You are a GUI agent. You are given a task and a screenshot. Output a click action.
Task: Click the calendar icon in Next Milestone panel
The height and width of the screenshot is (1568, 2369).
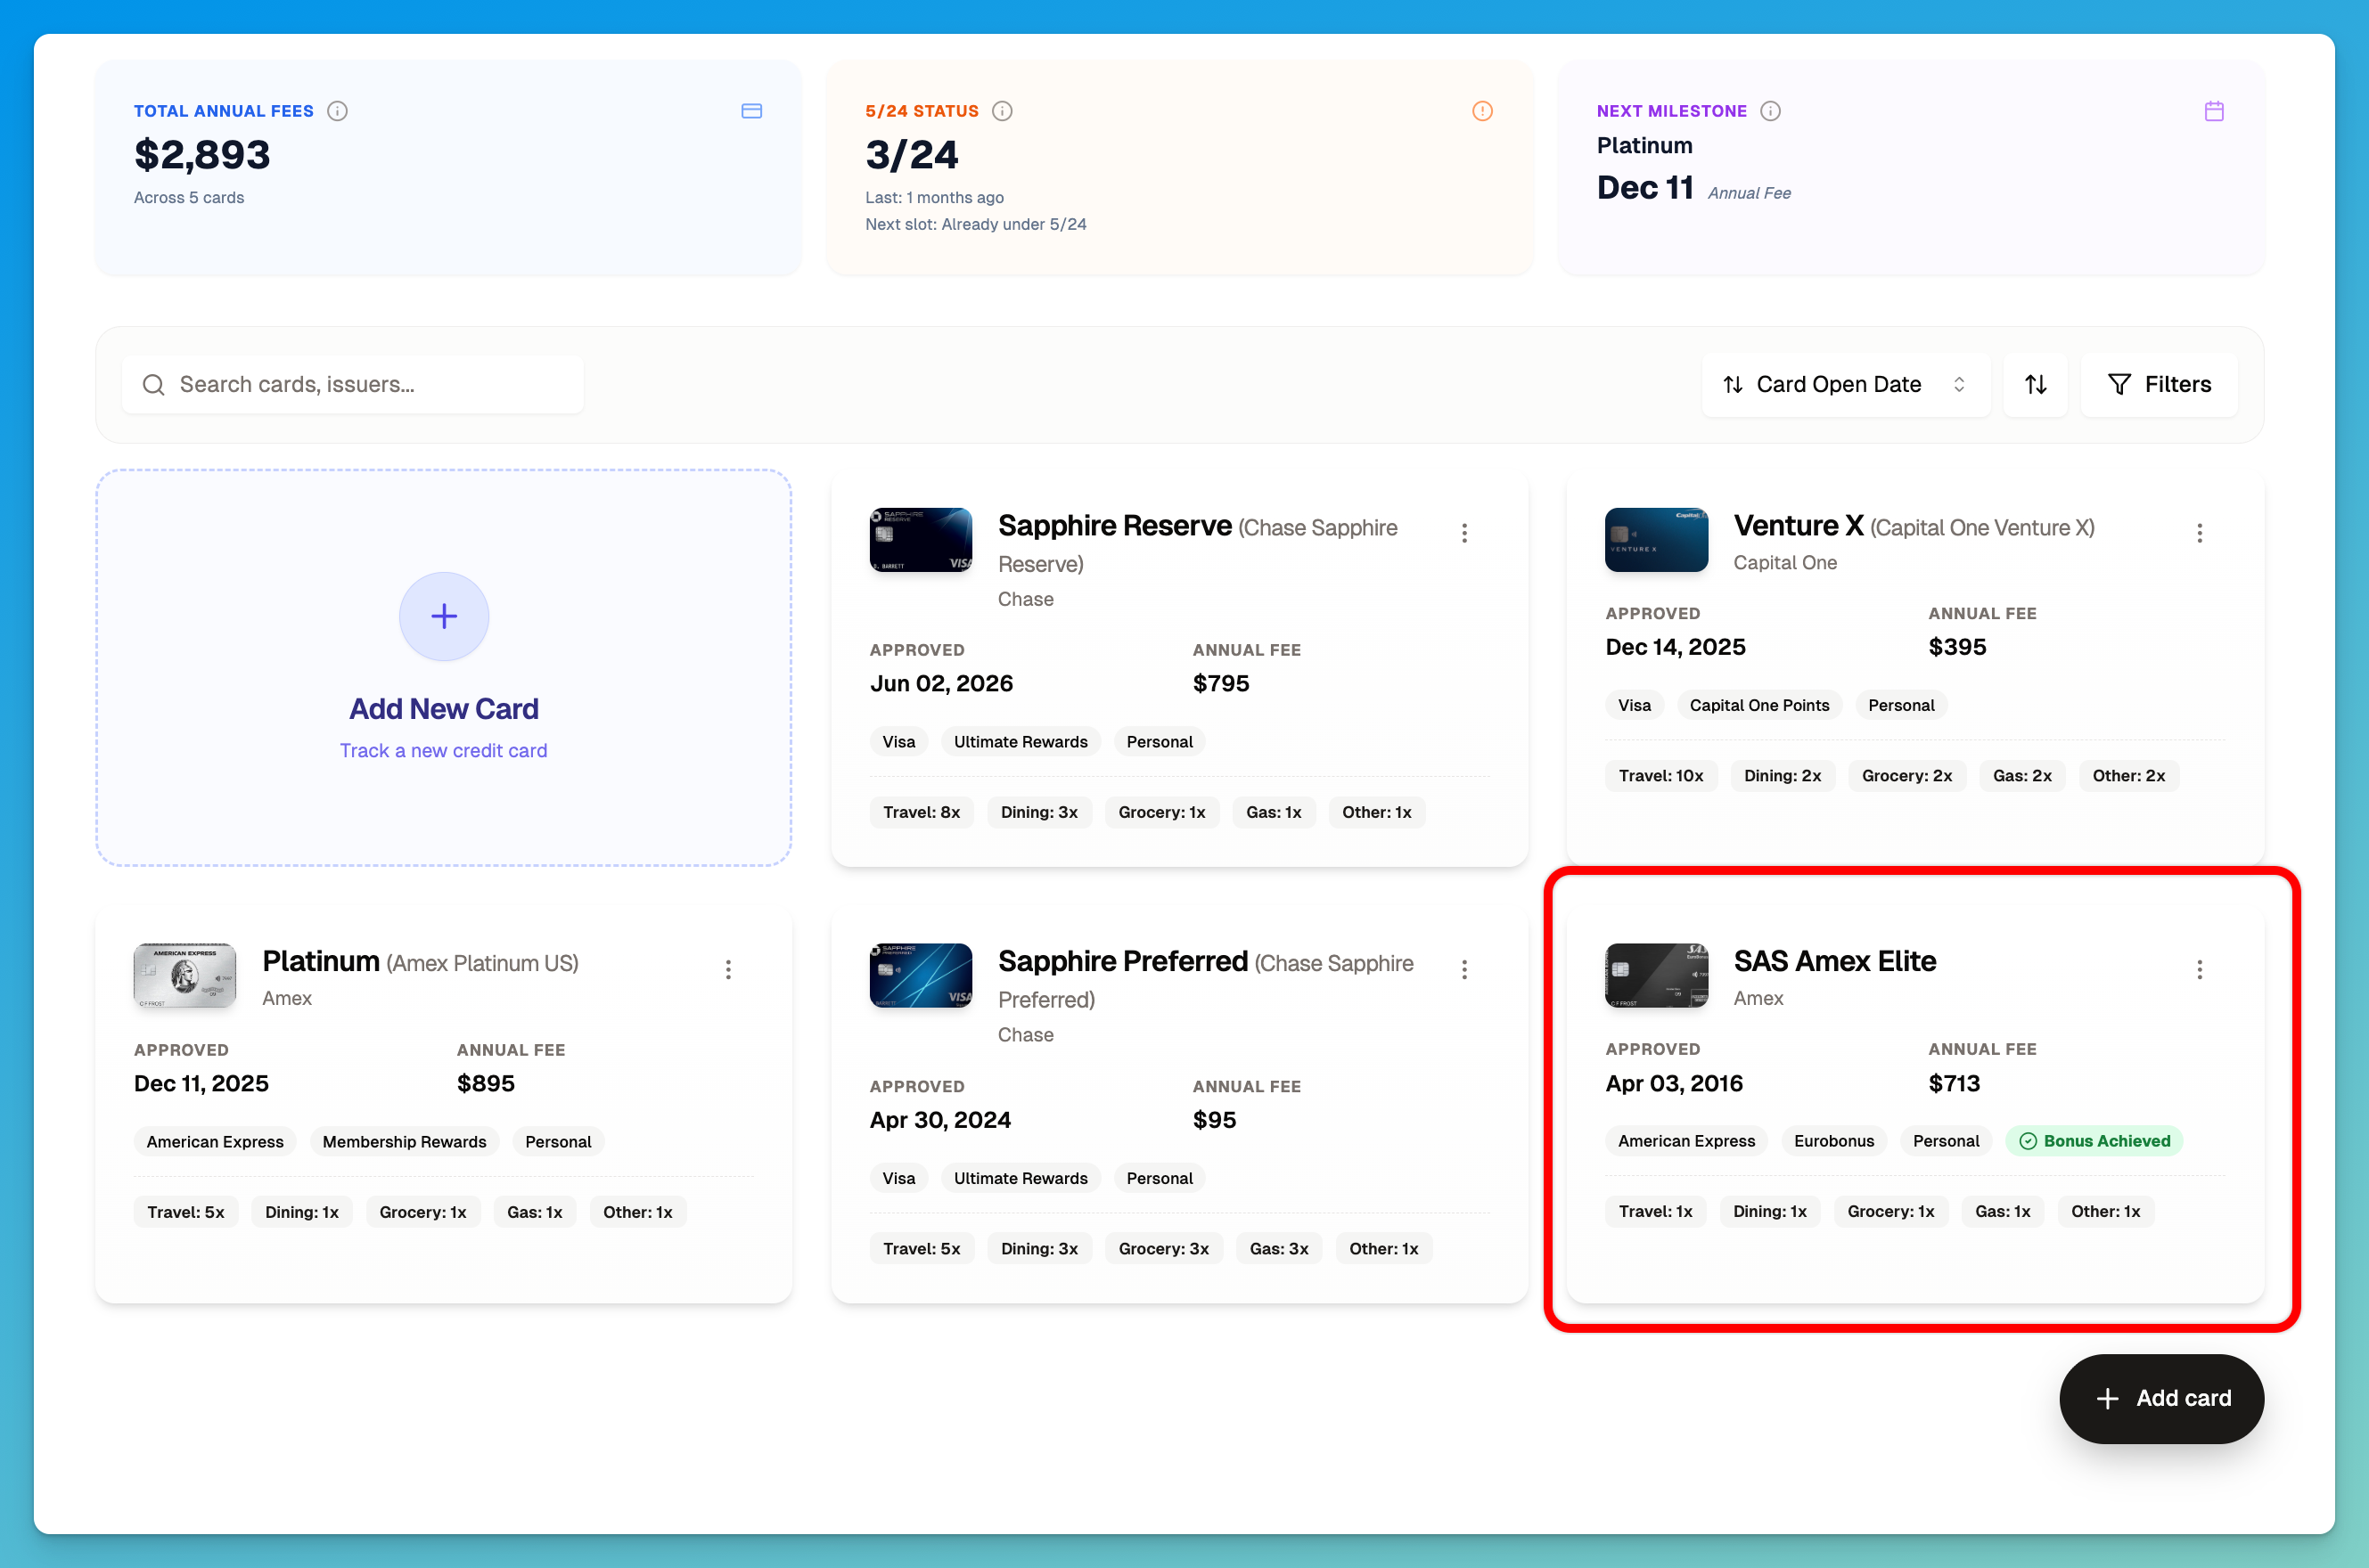coord(2214,111)
